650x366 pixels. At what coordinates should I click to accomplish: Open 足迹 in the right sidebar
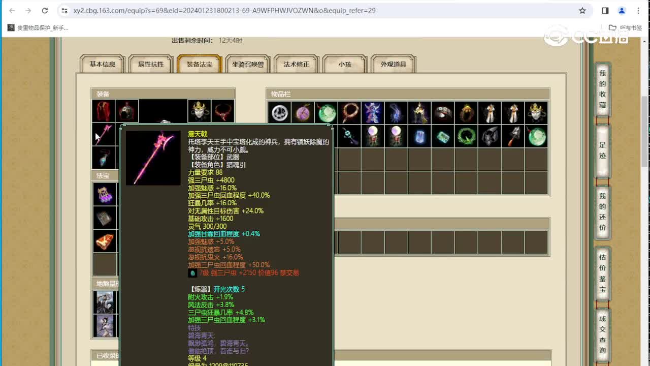[602, 150]
